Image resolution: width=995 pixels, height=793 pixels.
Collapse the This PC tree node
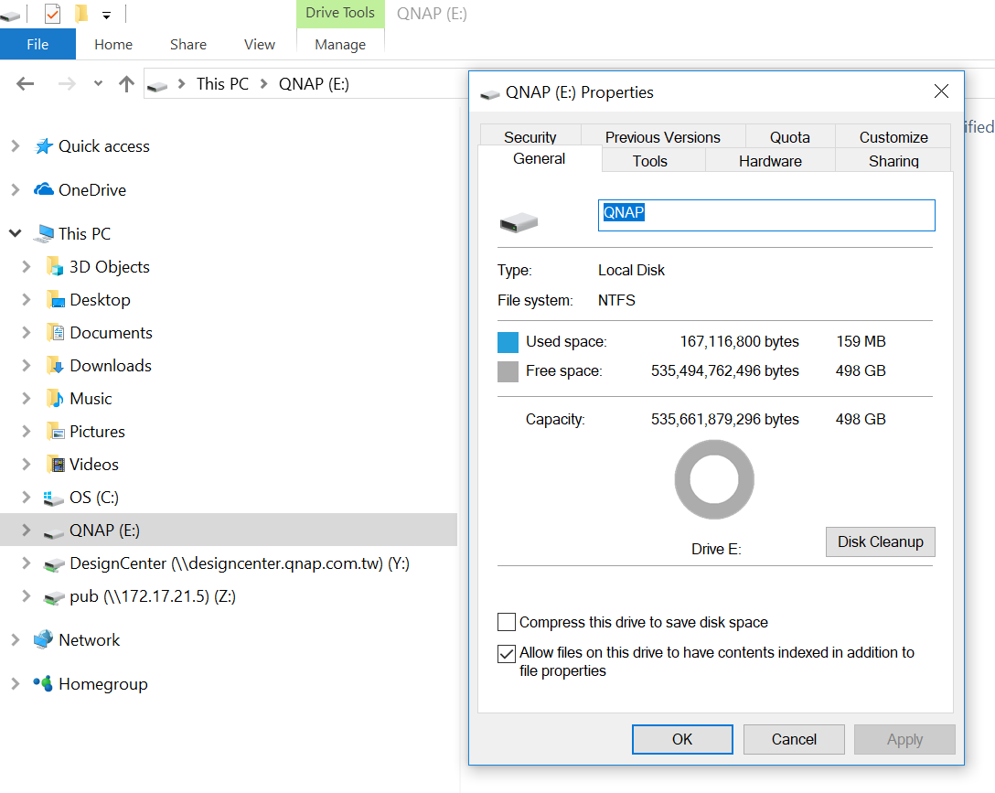pos(16,234)
